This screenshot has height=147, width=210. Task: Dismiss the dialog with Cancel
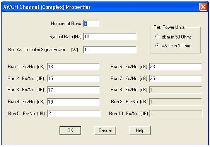click(x=105, y=130)
